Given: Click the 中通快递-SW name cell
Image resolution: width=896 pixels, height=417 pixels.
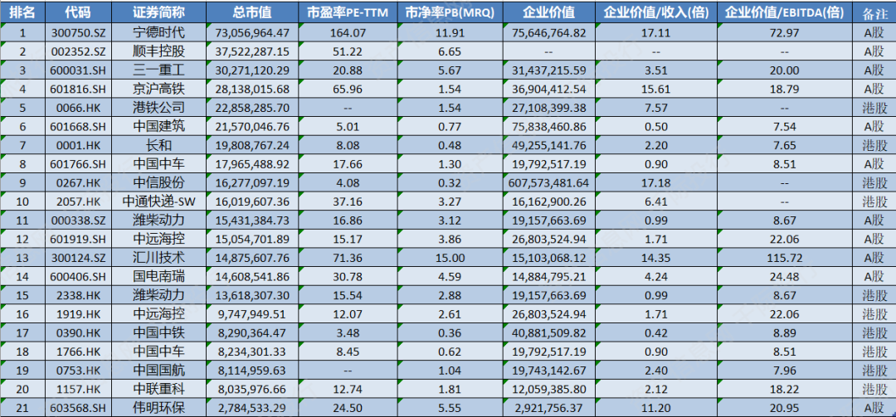Looking at the screenshot, I should point(158,201).
